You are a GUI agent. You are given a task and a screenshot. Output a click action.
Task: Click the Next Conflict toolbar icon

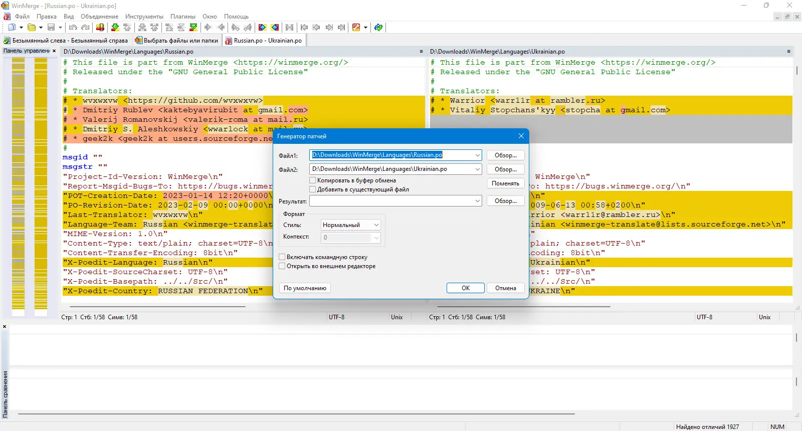coord(142,28)
